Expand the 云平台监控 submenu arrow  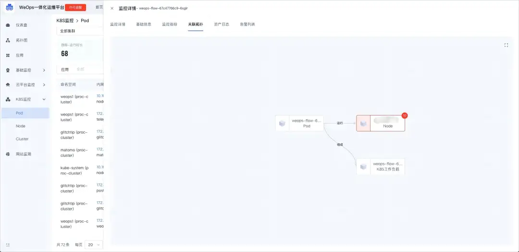click(44, 85)
